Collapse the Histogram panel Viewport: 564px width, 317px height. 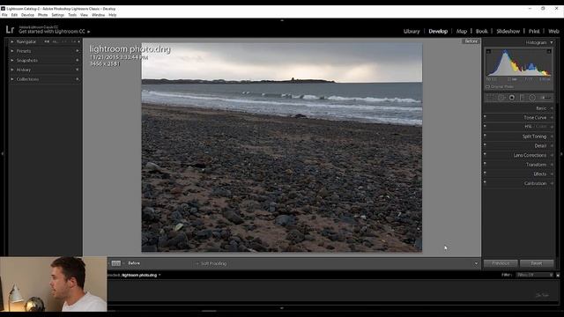pyautogui.click(x=552, y=42)
